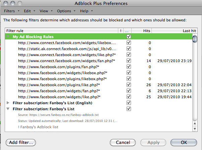The width and height of the screenshot is (202, 150).
Task: Sort by the Last hit column header
Action: pos(175,31)
